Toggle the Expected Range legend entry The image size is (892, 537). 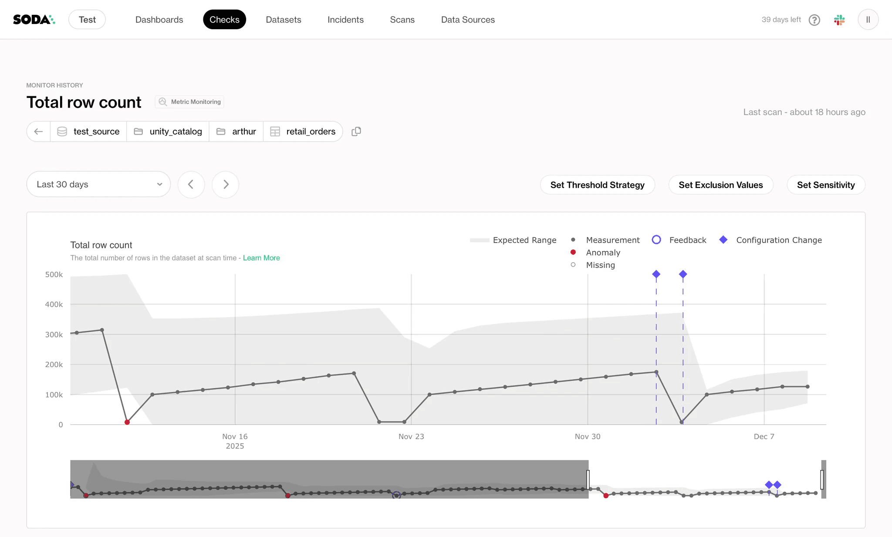pyautogui.click(x=524, y=240)
